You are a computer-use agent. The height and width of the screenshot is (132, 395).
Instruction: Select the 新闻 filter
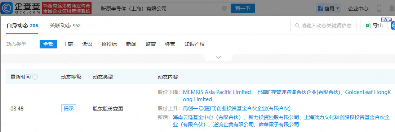pos(131,44)
